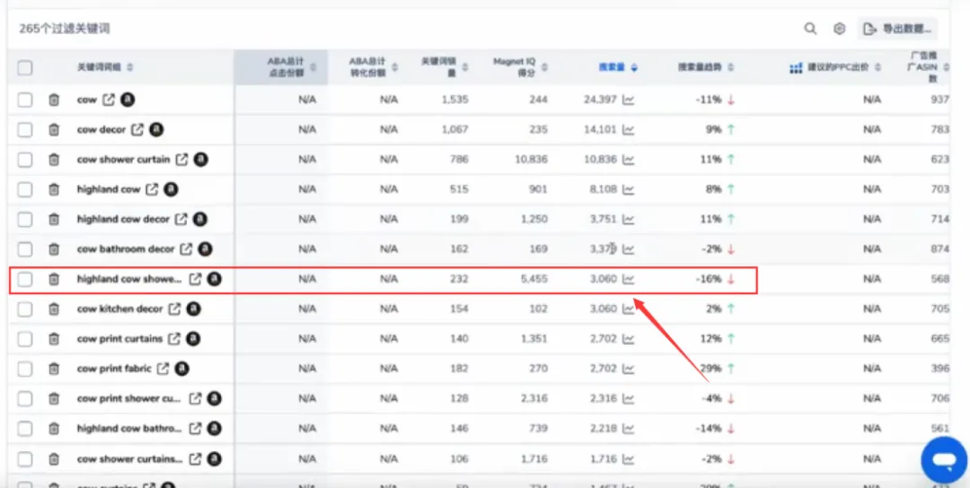Select cow print fabric row checkbox
This screenshot has width=970, height=488.
25,369
